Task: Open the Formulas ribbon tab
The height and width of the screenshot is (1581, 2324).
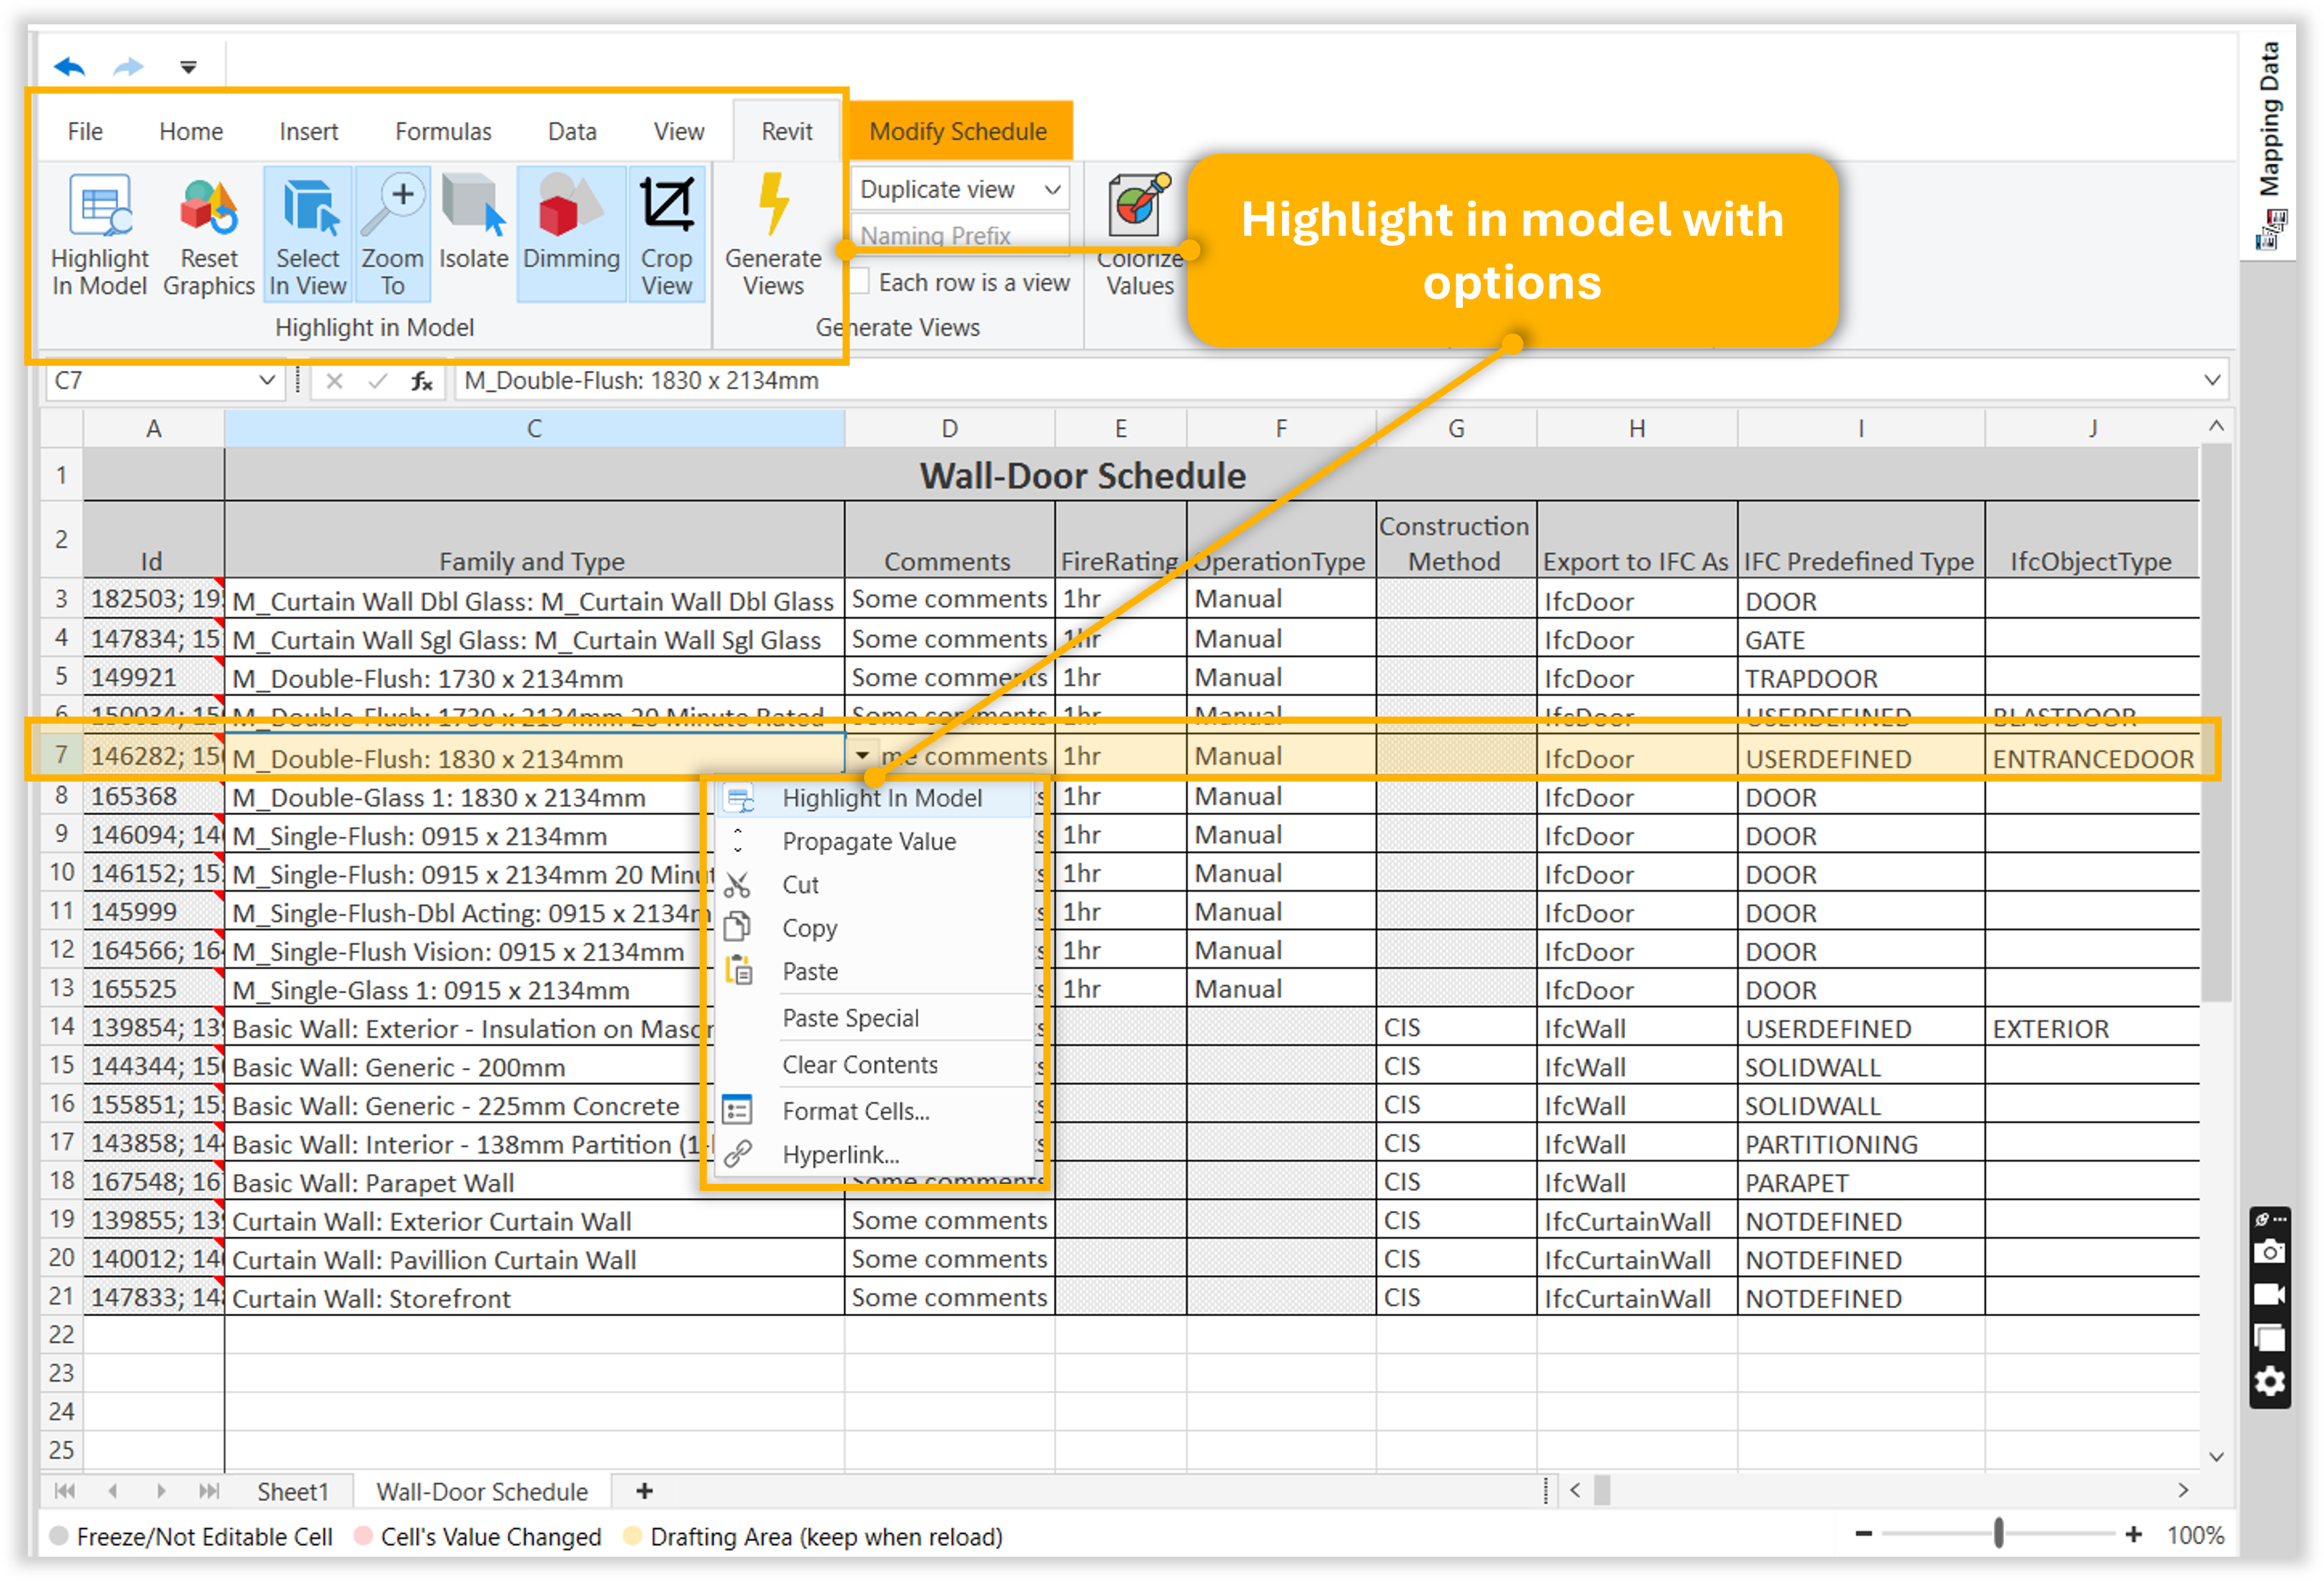Action: [443, 131]
